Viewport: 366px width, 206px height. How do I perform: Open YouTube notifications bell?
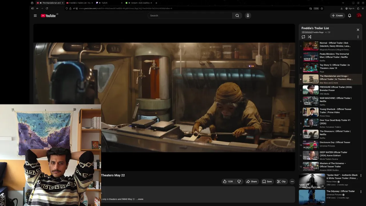[349, 16]
